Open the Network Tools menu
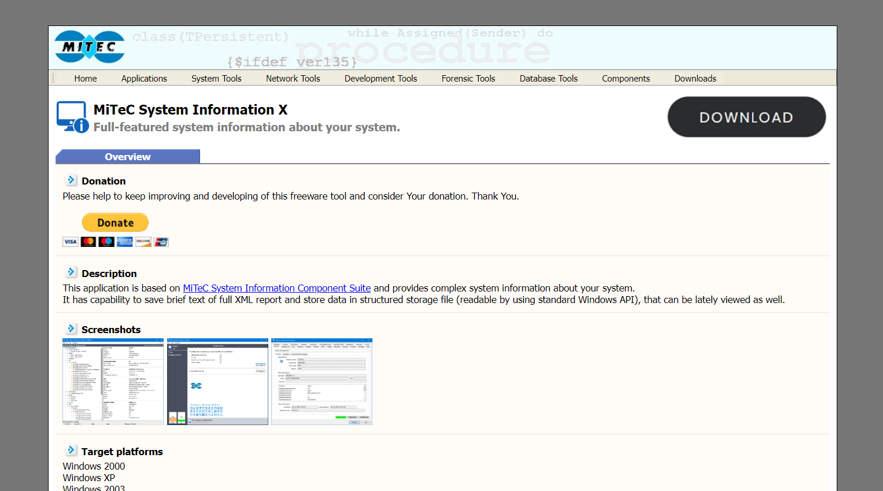The image size is (883, 491). click(293, 79)
